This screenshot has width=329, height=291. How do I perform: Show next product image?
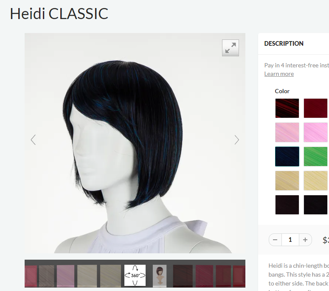[237, 140]
